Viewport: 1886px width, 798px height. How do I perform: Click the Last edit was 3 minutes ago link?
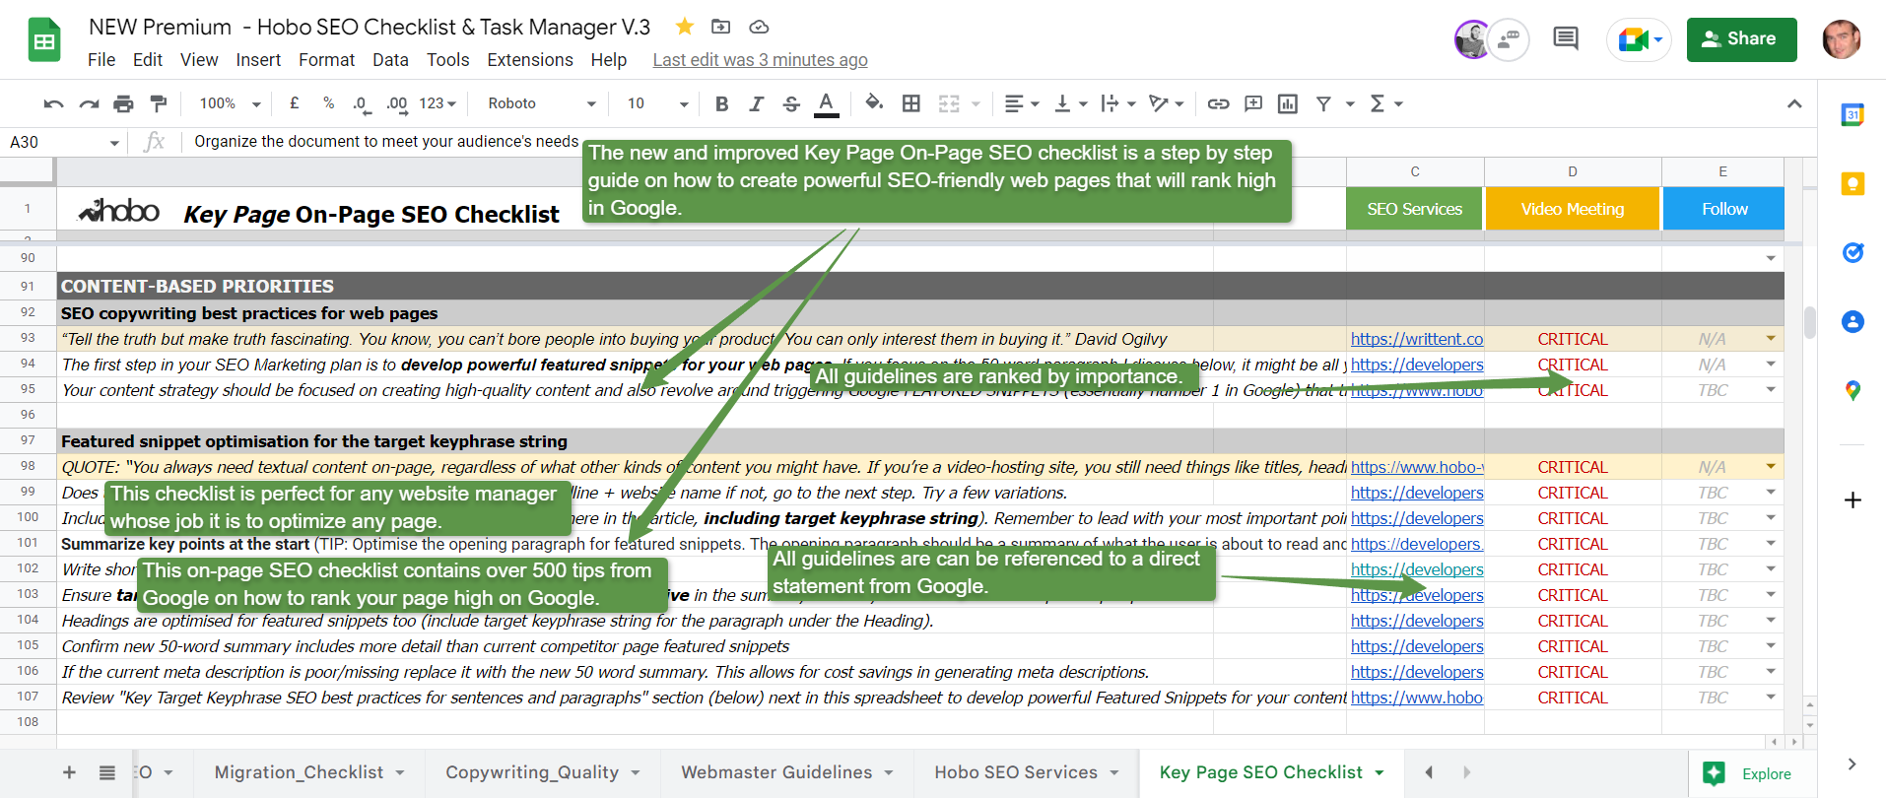point(760,60)
